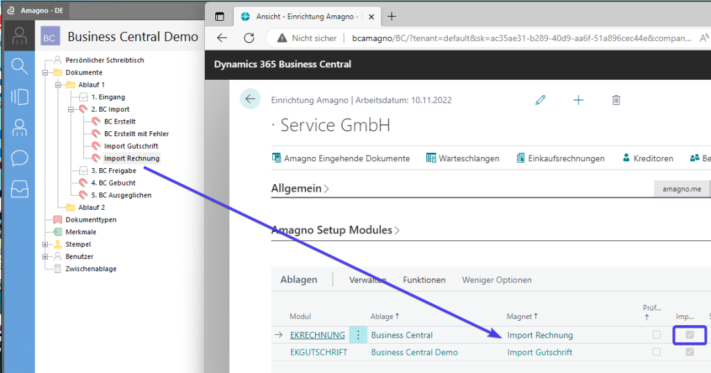Select Persönlicher Schreibtisch in the tree
The image size is (711, 373).
click(105, 60)
